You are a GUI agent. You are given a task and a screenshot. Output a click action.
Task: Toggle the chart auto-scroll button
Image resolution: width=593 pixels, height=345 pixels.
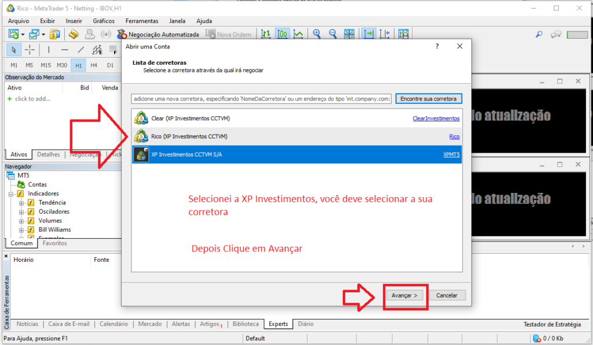click(x=368, y=34)
